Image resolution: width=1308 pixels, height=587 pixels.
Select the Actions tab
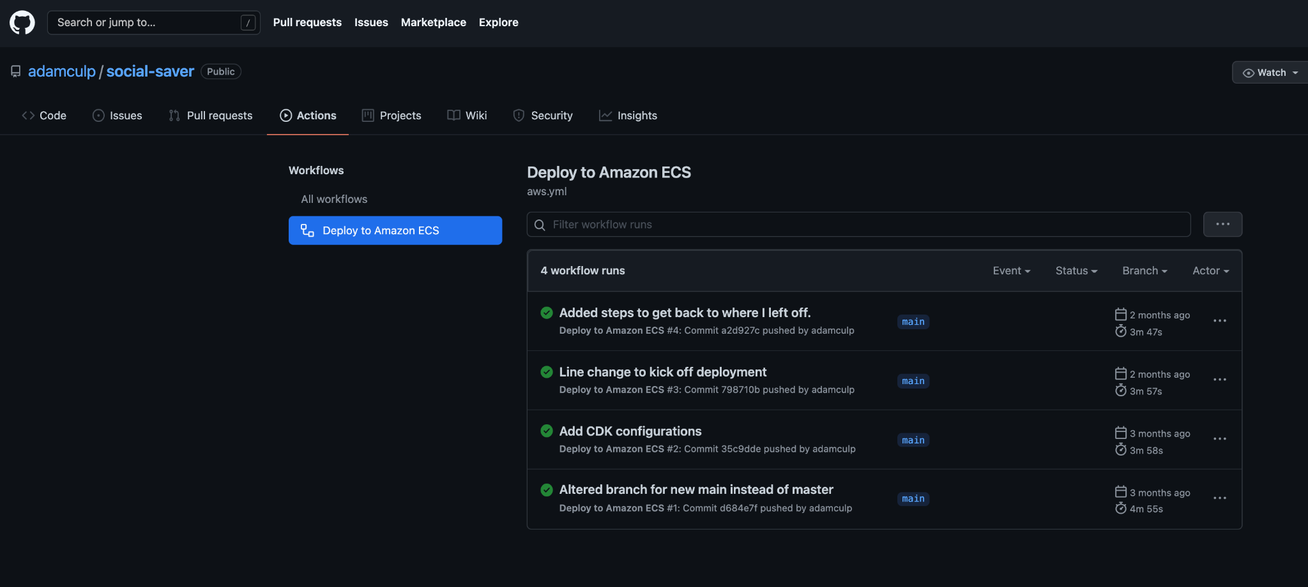[308, 115]
